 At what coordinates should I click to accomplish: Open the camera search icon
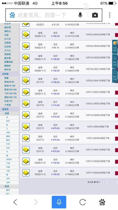click(x=95, y=15)
